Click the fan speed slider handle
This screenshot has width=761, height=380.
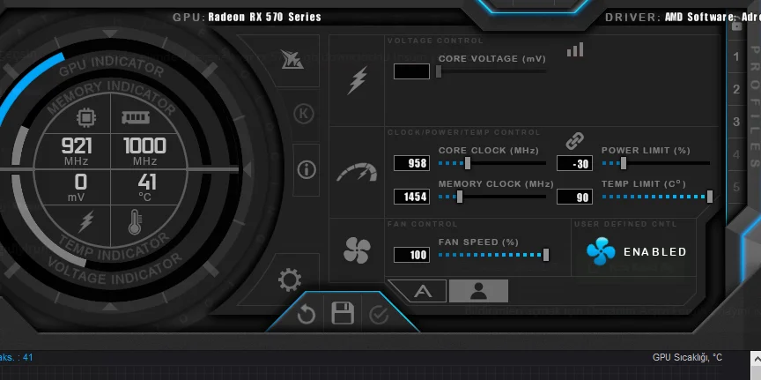(x=546, y=255)
